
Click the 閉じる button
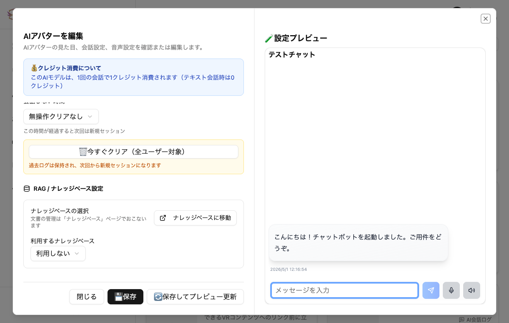[87, 297]
